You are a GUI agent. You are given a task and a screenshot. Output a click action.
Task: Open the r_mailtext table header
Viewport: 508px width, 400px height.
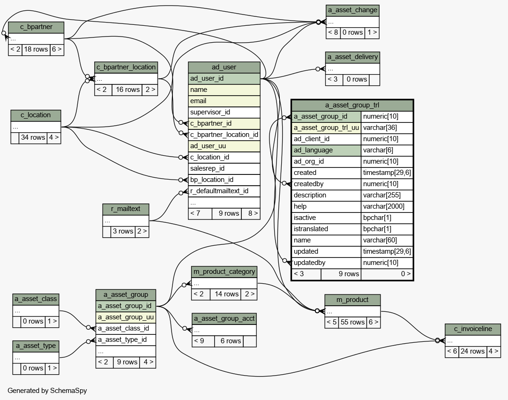(126, 209)
